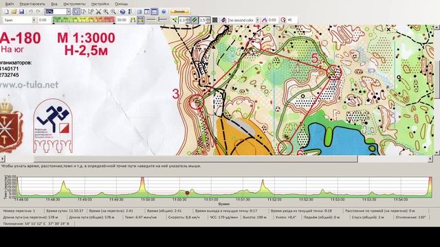Viewport: 440px width, 247px height.
Task: Select the scissors cut route tool
Action: (x=98, y=12)
